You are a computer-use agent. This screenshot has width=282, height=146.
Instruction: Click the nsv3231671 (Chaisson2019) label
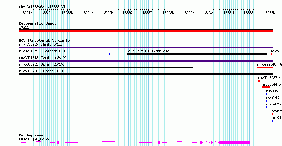coord(43,51)
